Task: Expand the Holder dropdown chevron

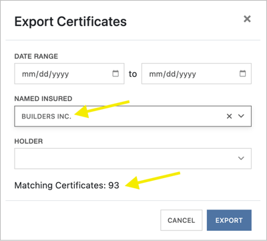Action: [241, 158]
